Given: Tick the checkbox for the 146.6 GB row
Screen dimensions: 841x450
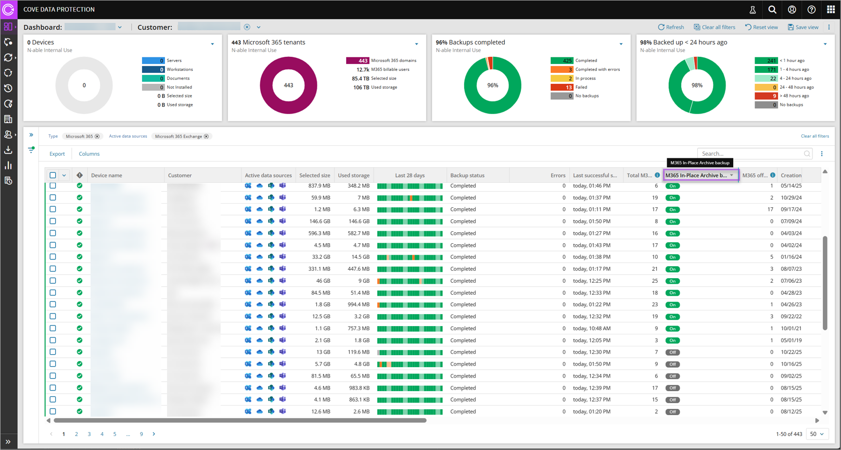Looking at the screenshot, I should coord(53,221).
